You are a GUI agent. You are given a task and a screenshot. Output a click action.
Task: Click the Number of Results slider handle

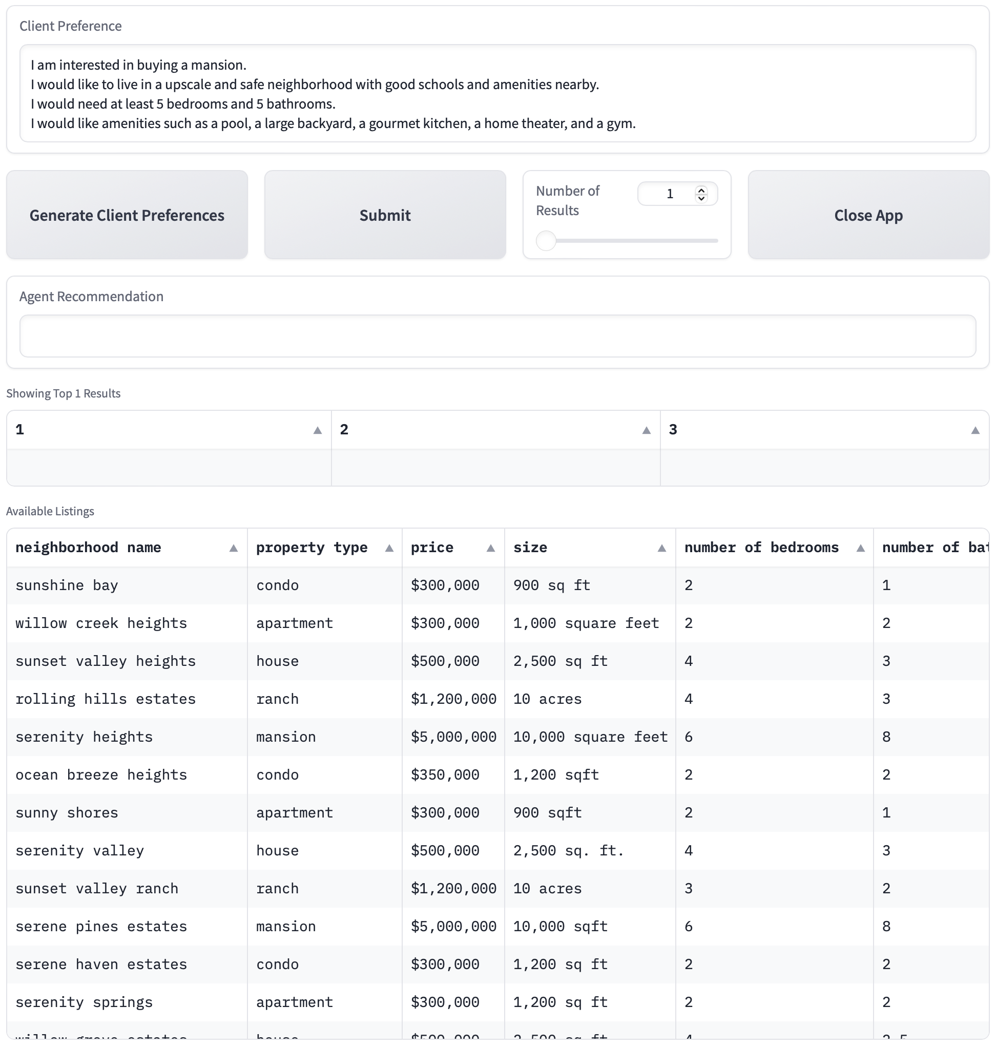coord(546,241)
